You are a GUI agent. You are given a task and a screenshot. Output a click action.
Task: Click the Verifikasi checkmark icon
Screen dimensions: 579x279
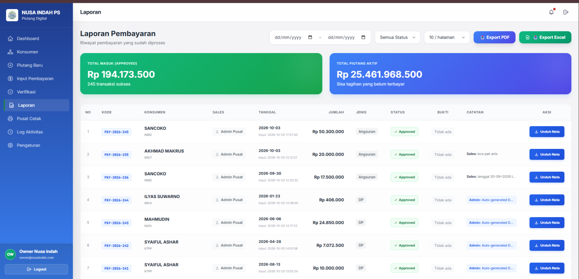10,92
